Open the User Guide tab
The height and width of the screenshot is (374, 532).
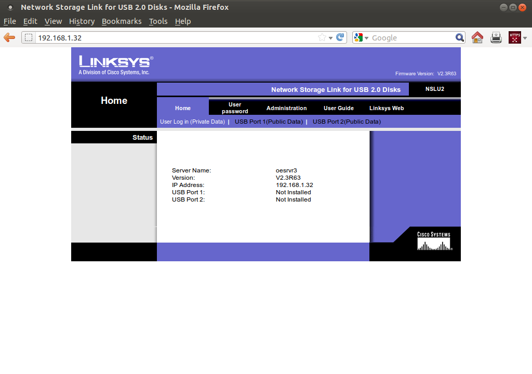[339, 108]
